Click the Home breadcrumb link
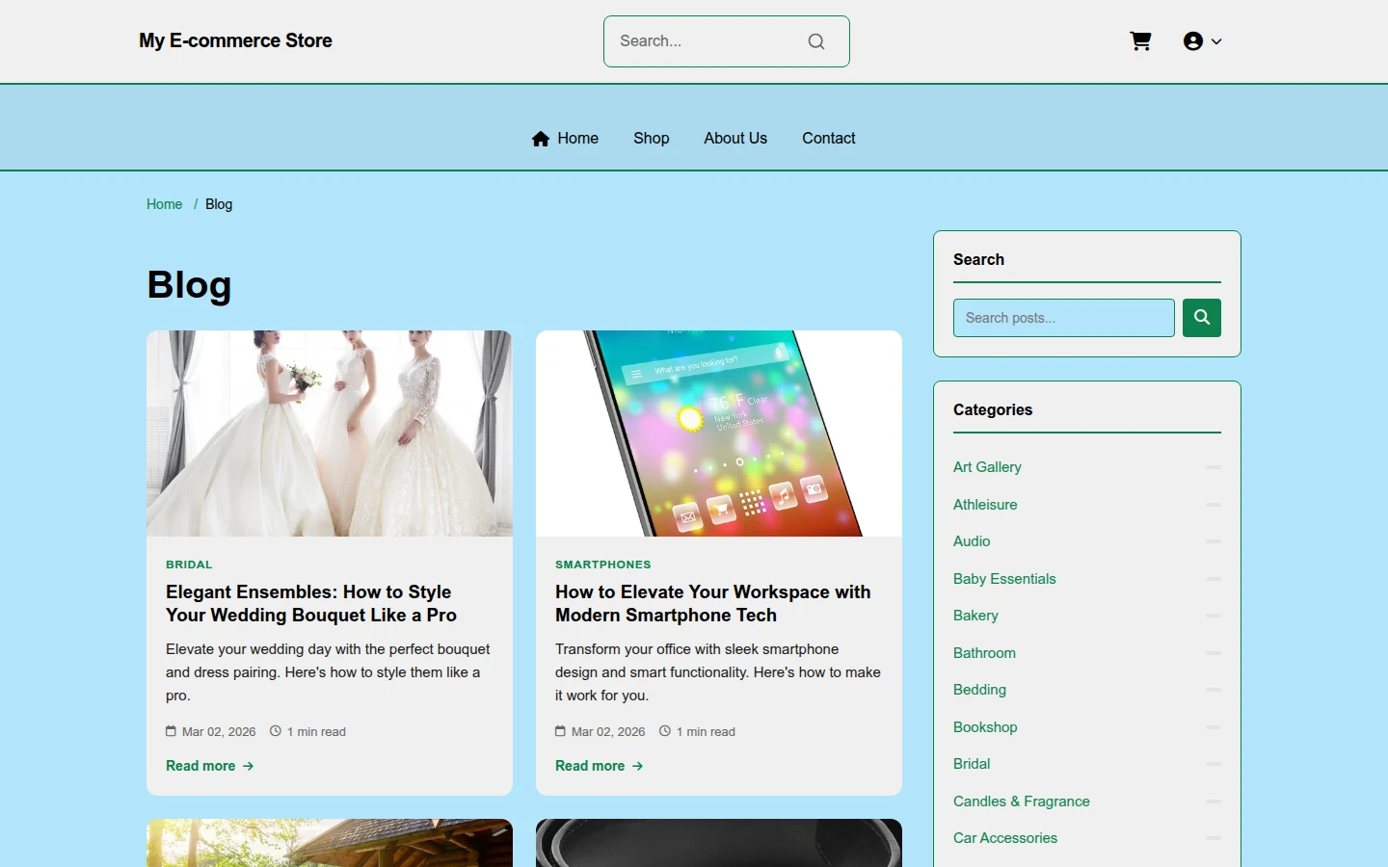This screenshot has width=1388, height=867. coord(164,204)
